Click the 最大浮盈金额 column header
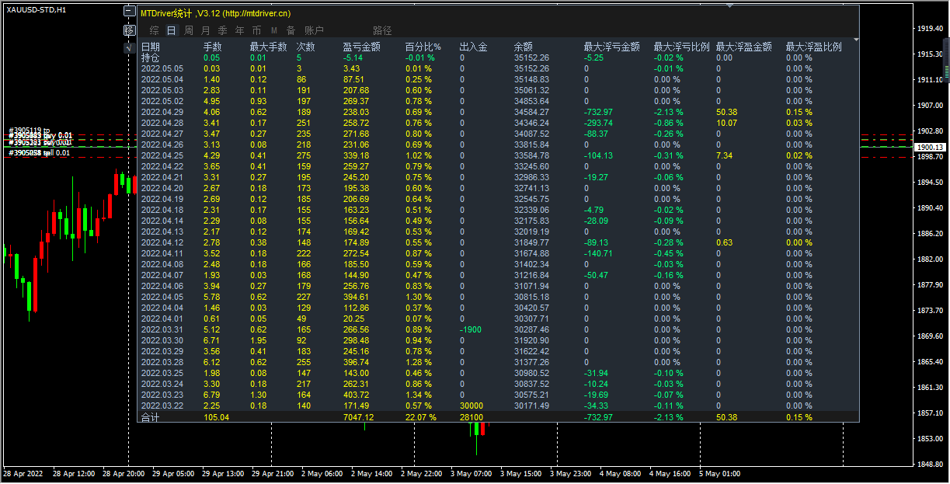 pos(744,47)
